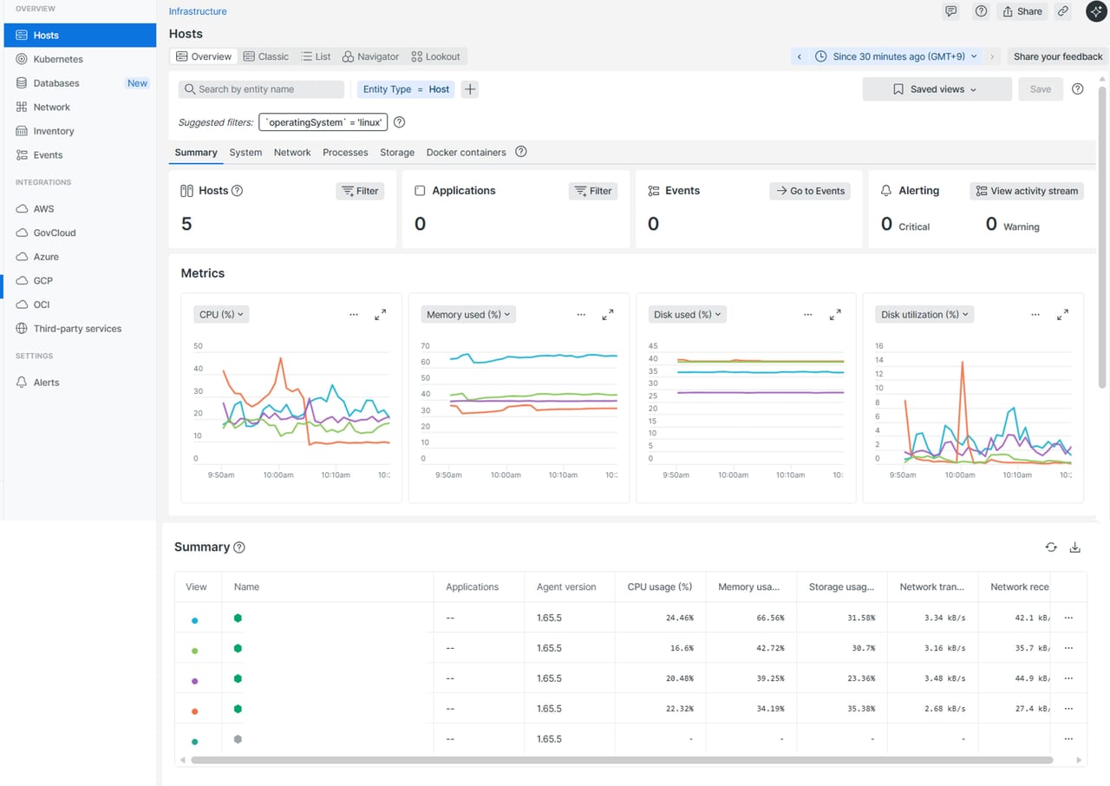Toggle the orange series dot in fourth row

tap(195, 711)
